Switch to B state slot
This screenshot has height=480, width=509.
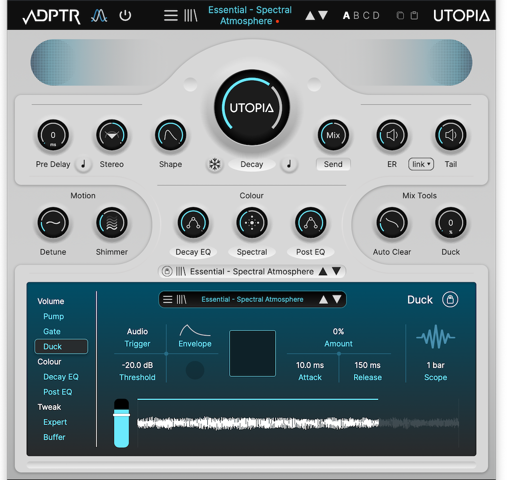click(356, 15)
